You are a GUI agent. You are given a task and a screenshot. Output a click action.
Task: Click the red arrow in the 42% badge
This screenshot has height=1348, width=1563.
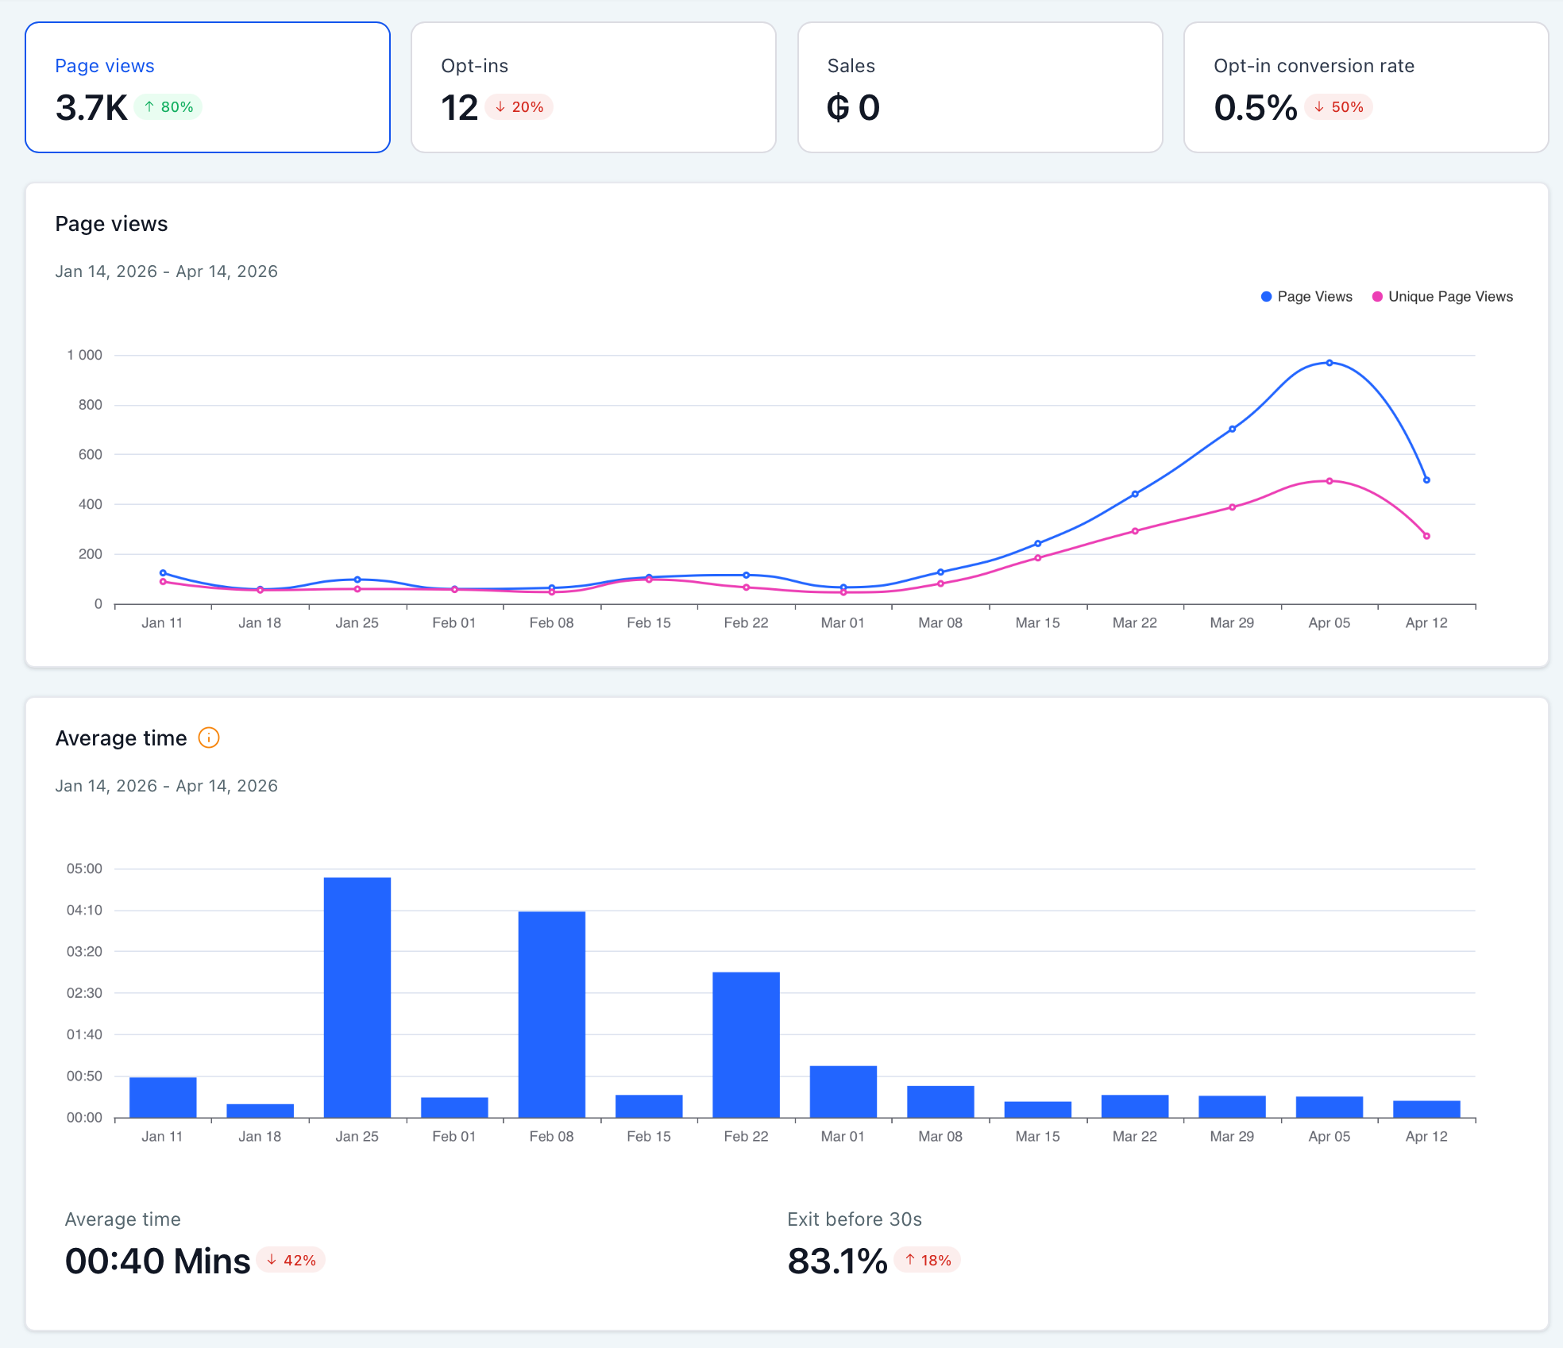pyautogui.click(x=272, y=1260)
